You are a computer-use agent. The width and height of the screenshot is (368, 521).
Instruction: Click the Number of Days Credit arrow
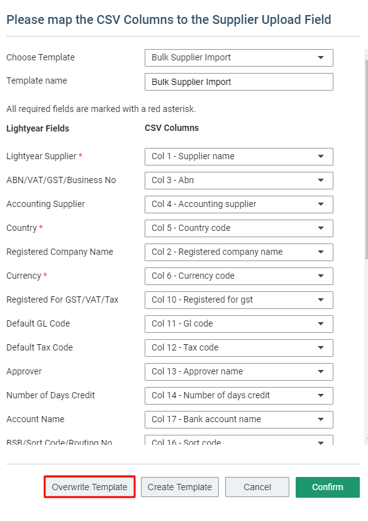point(320,395)
